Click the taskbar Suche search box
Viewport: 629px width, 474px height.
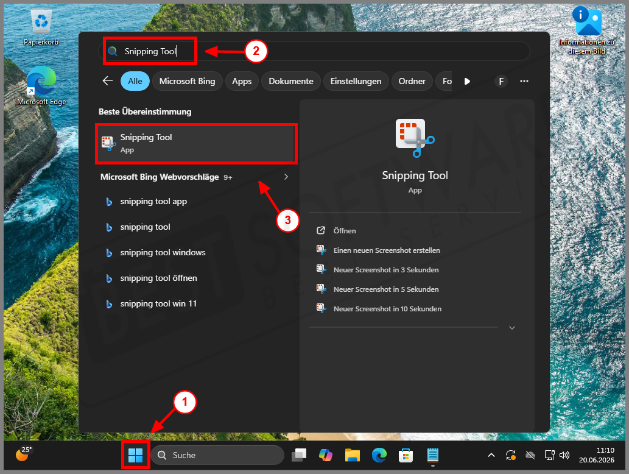(218, 455)
